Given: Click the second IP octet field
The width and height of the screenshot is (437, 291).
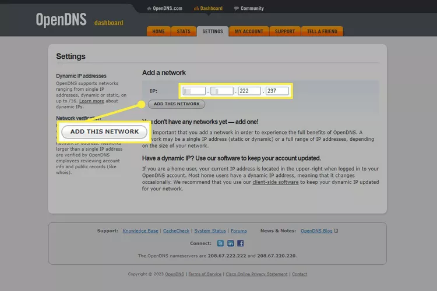Looking at the screenshot, I should [222, 91].
